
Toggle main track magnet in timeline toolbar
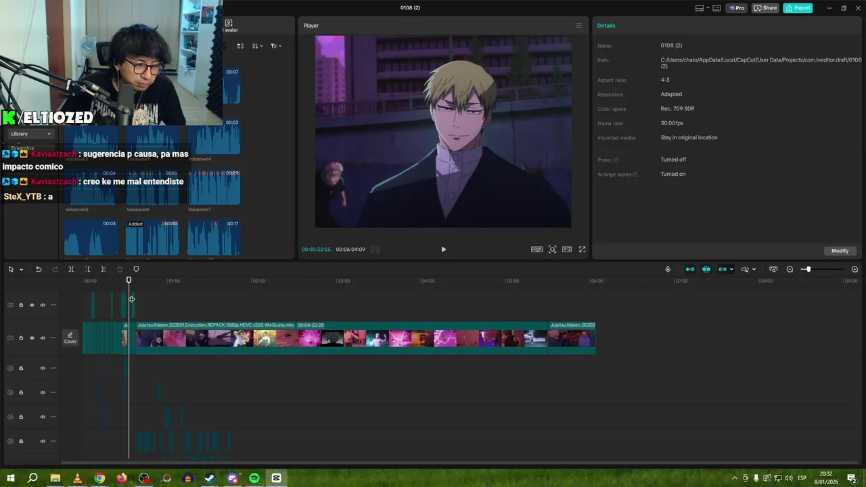click(690, 269)
